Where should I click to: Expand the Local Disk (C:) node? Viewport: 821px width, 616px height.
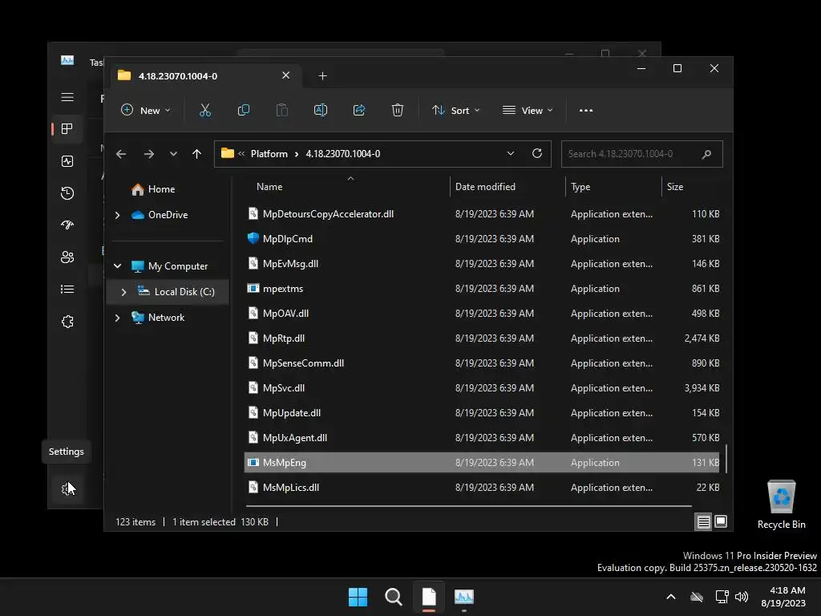pos(123,292)
